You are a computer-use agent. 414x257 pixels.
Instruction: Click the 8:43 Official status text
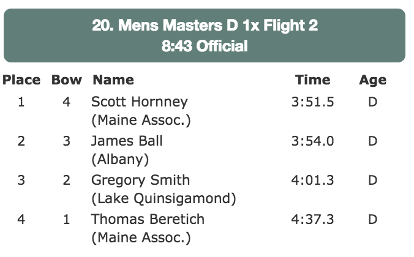pos(205,46)
